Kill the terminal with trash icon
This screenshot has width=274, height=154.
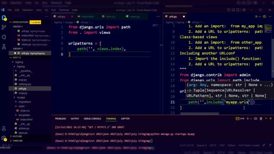pyautogui.click(x=261, y=118)
